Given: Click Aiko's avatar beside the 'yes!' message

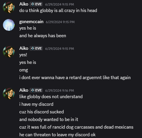Looking at the screenshot, I should 9,52.
